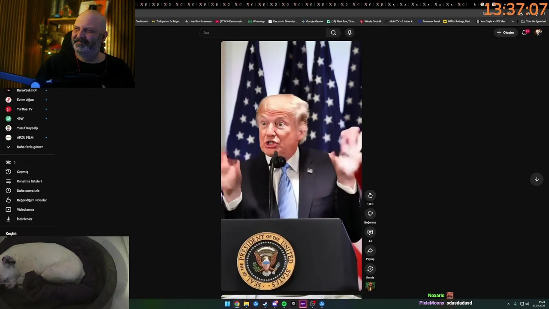This screenshot has height=309, width=549.
Task: Open the taskbar clock and date
Action: tap(539, 304)
